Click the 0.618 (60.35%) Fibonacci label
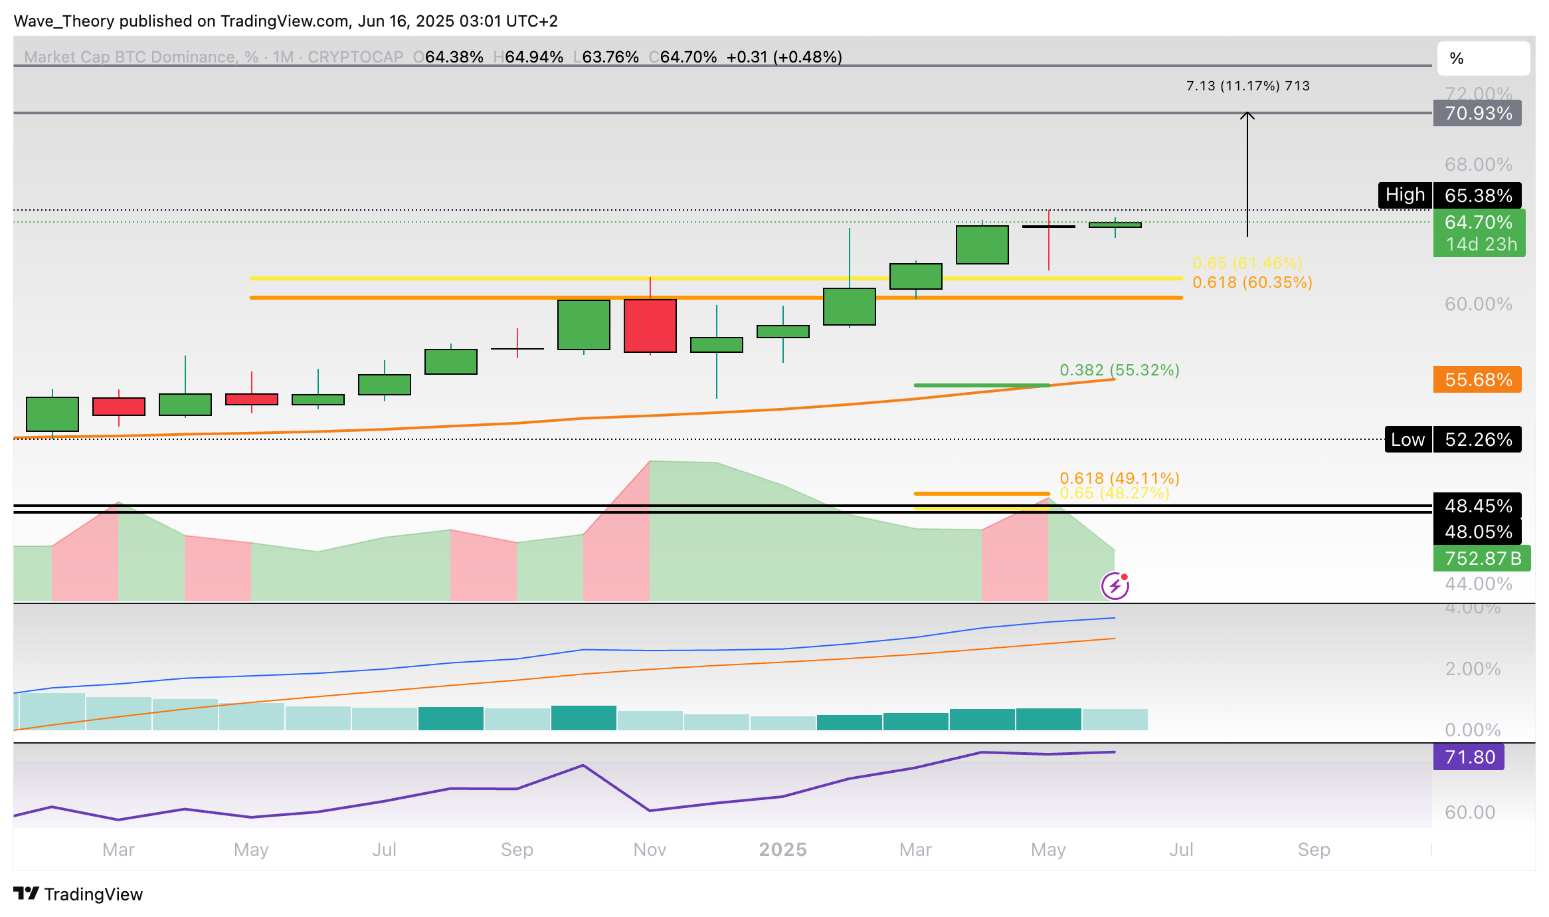The height and width of the screenshot is (917, 1549). pyautogui.click(x=1251, y=282)
